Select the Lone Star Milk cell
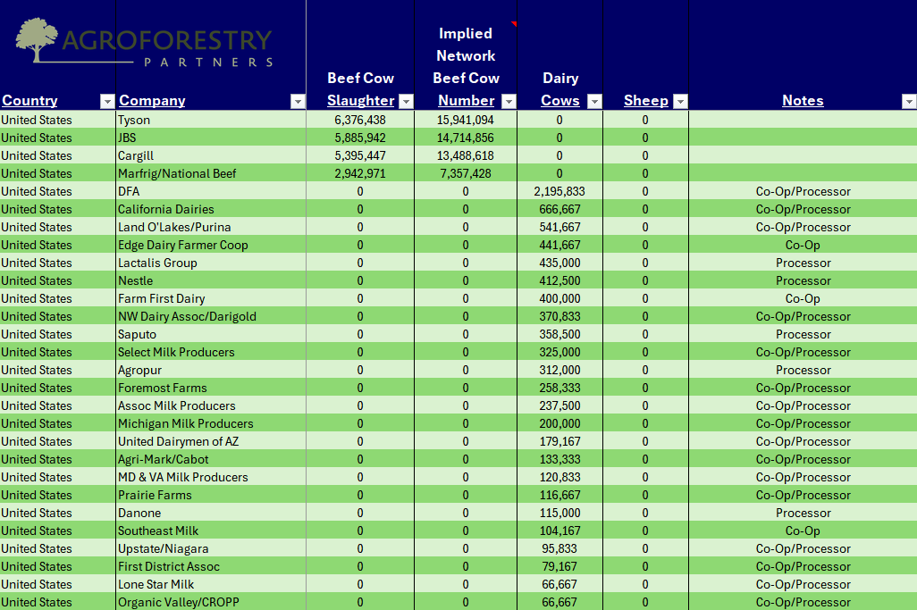Viewport: 917px width, 610px height. click(211, 584)
